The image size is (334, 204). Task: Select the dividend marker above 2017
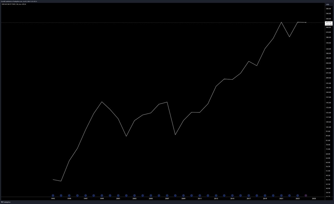[x=249, y=195]
